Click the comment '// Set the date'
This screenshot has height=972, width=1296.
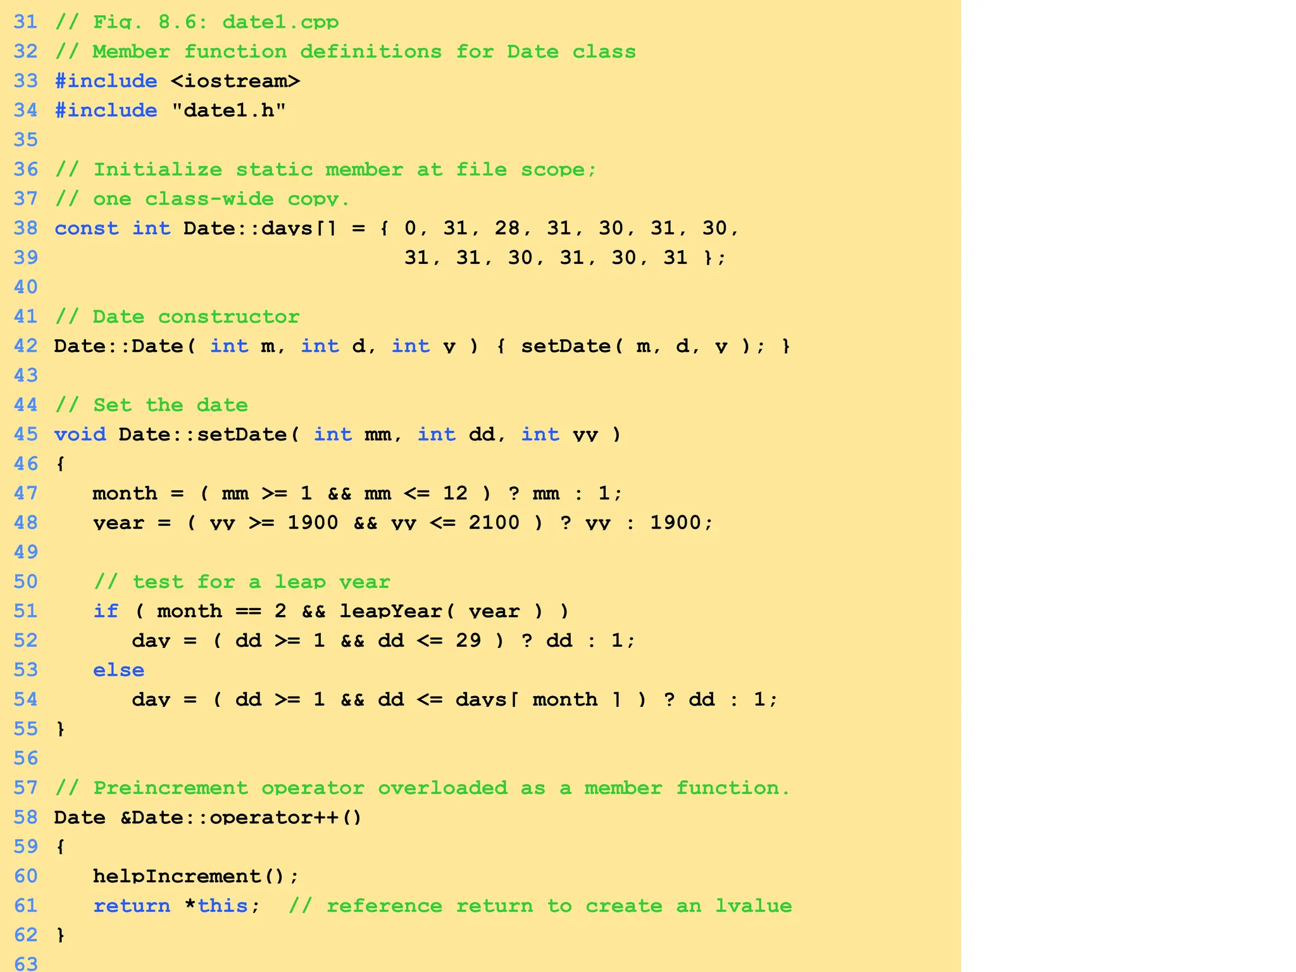point(151,405)
